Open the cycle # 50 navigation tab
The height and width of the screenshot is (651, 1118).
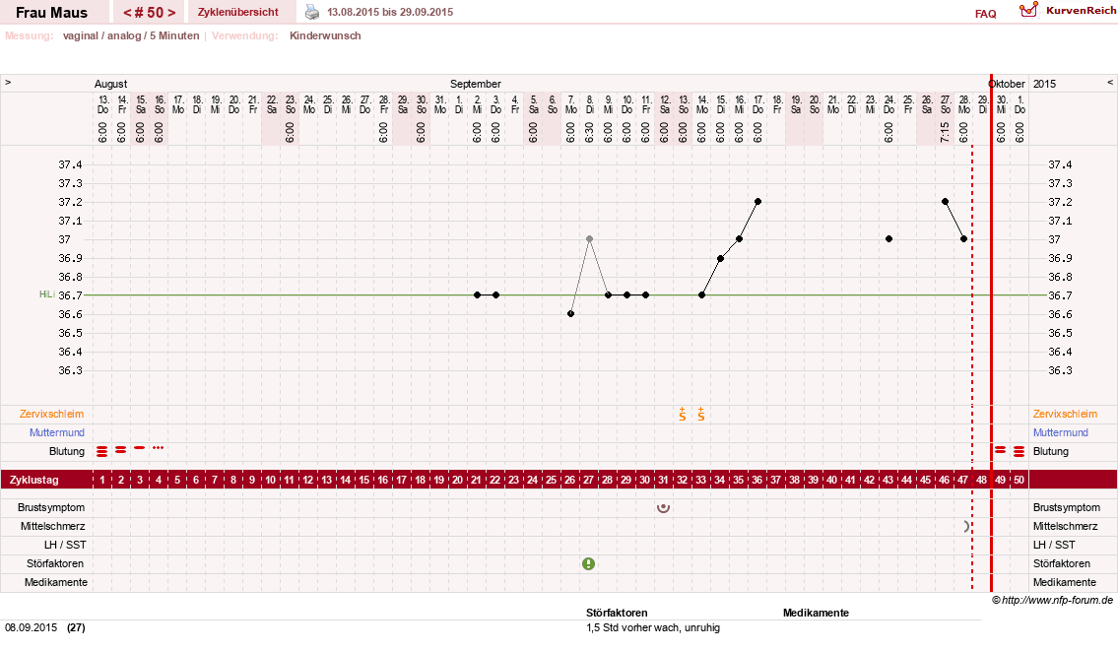[149, 12]
